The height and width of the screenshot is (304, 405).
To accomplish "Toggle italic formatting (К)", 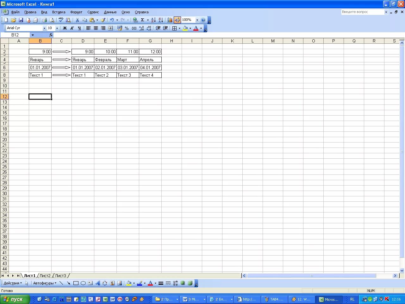I will 72,28.
